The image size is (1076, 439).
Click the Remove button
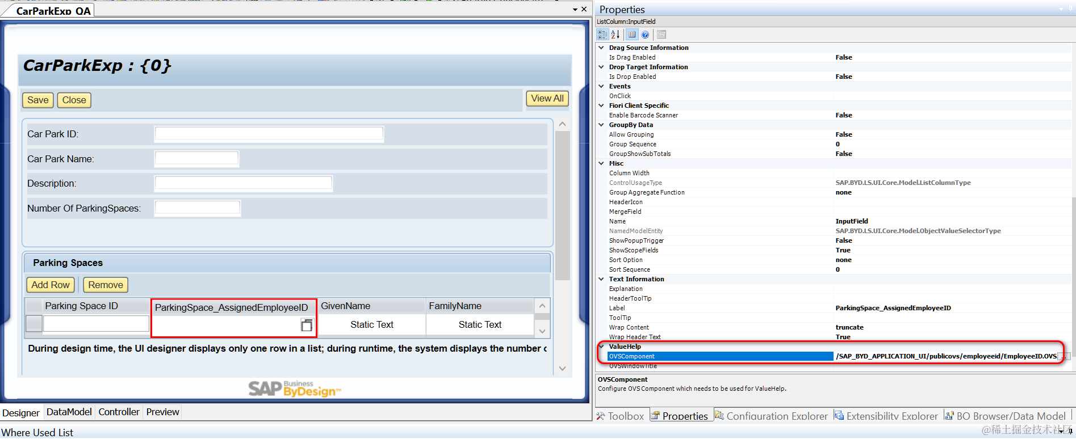click(x=106, y=285)
